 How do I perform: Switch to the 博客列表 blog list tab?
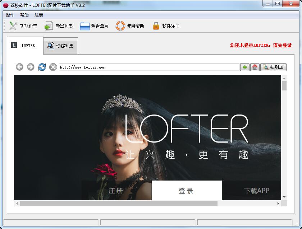coord(60,46)
